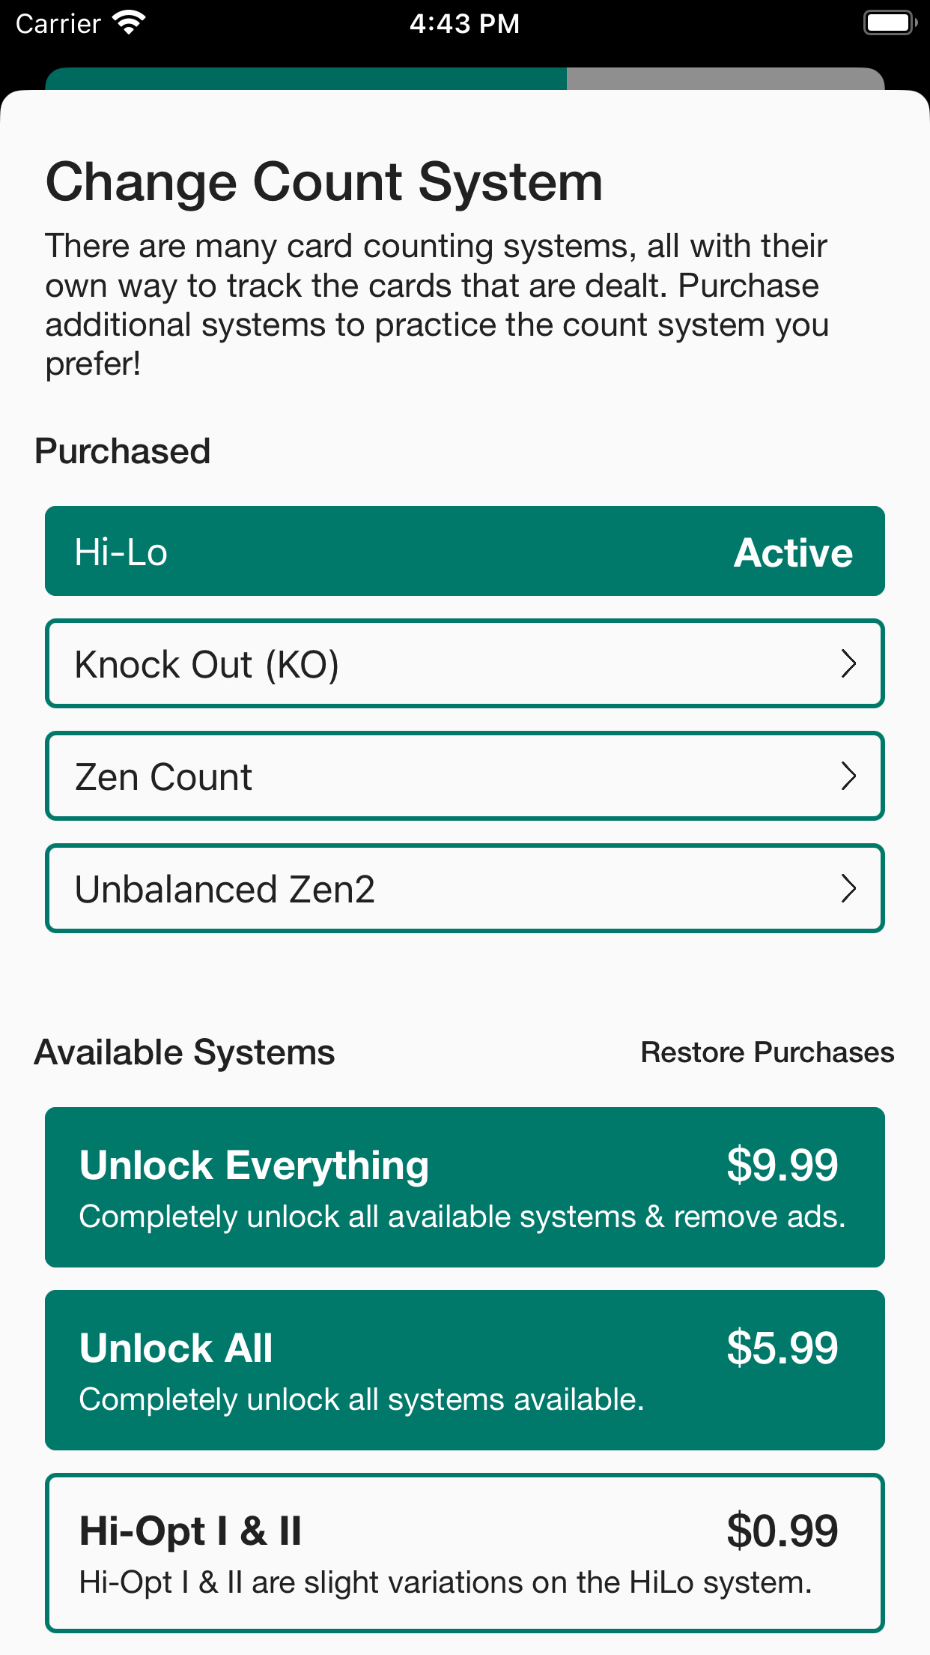Screen dimensions: 930x1655
Task: Expand the Zen Count system details
Action: 464,776
